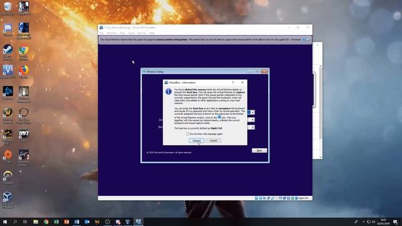Image resolution: width=402 pixels, height=226 pixels.
Task: Click the Steam desktop shortcut
Action: [x=8, y=52]
